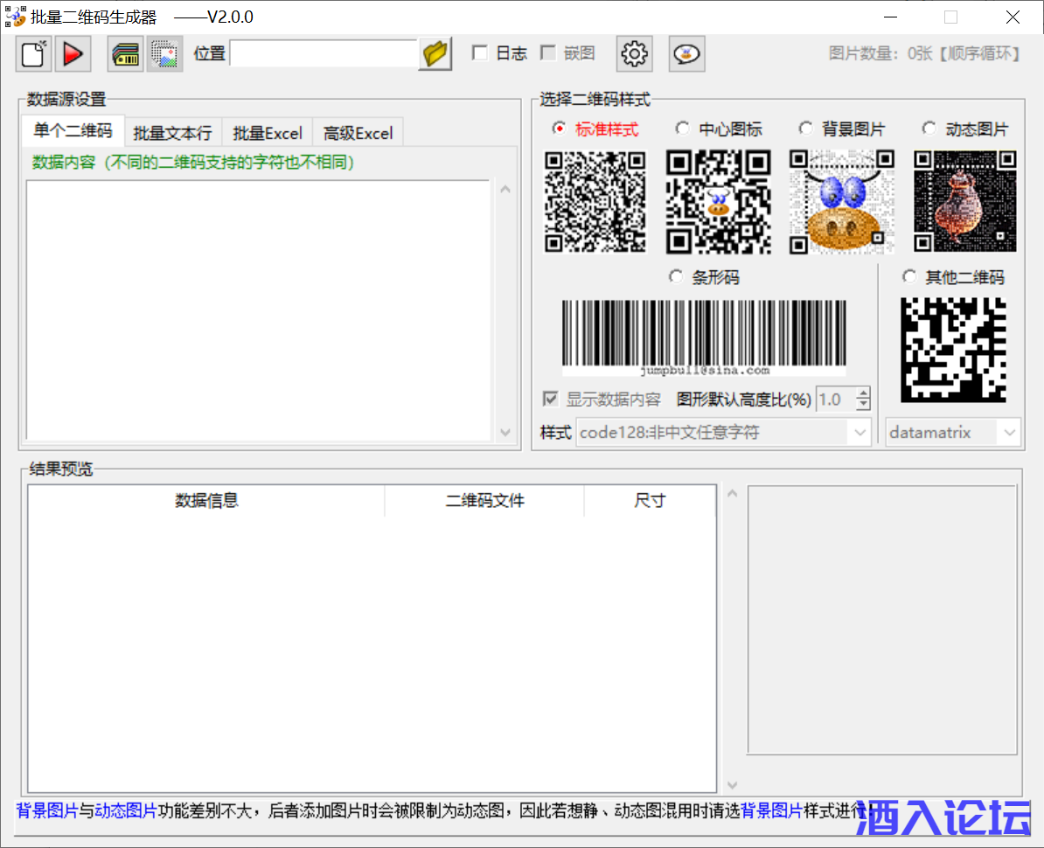Click the new blank document icon

pos(33,54)
